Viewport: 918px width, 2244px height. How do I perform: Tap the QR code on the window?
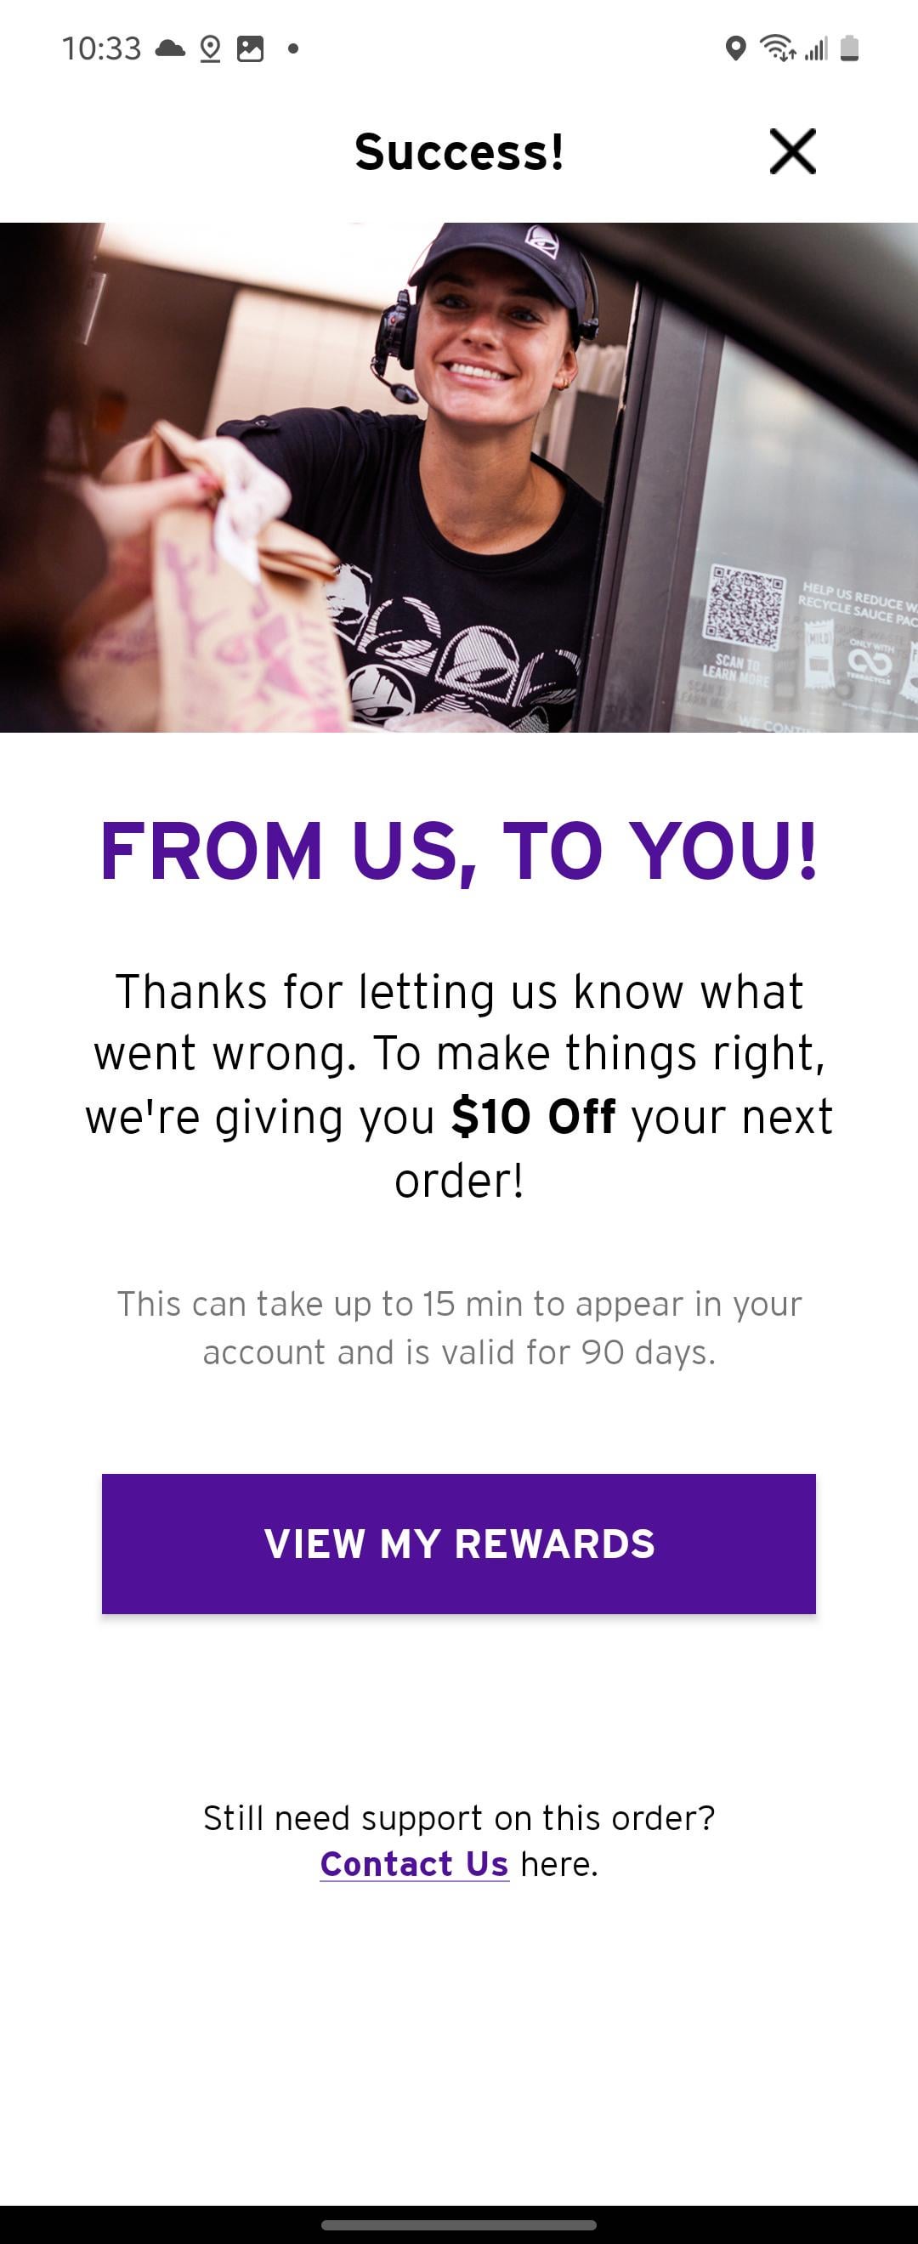click(744, 604)
